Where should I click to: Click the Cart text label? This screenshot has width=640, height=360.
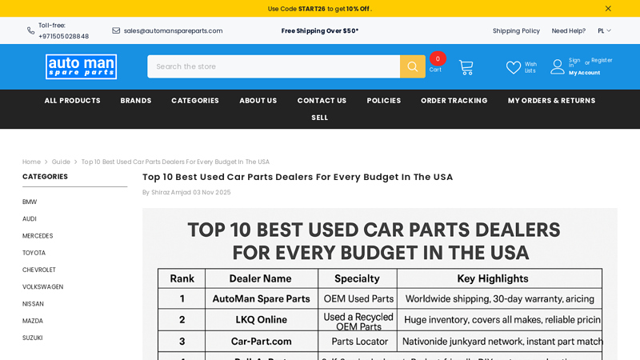(x=435, y=70)
